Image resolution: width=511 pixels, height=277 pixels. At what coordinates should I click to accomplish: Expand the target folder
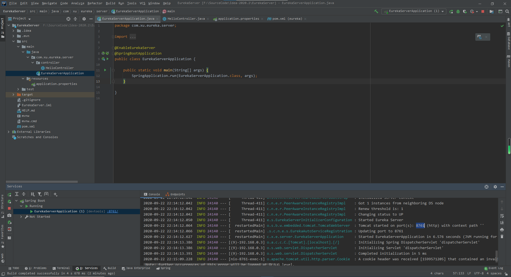tap(13, 95)
